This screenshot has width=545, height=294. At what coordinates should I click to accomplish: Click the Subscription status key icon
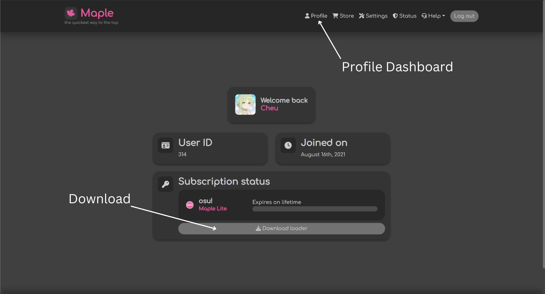click(166, 184)
